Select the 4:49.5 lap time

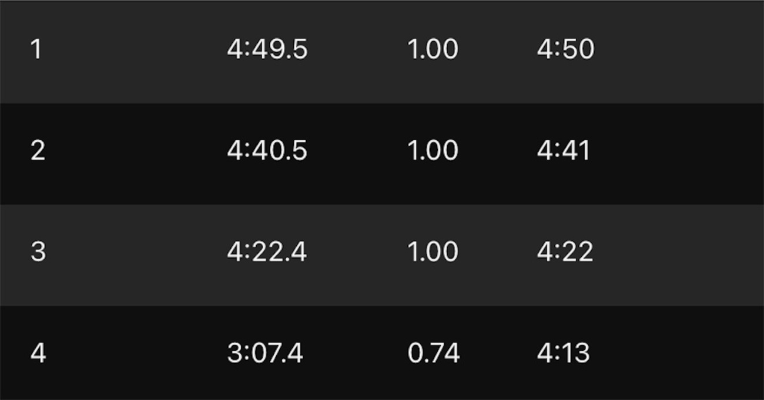pos(267,49)
